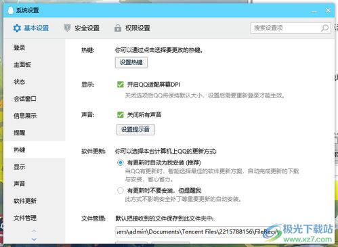Choose 有更新时不要安装，但提醒我 radio option
The height and width of the screenshot is (247, 338).
pos(121,191)
